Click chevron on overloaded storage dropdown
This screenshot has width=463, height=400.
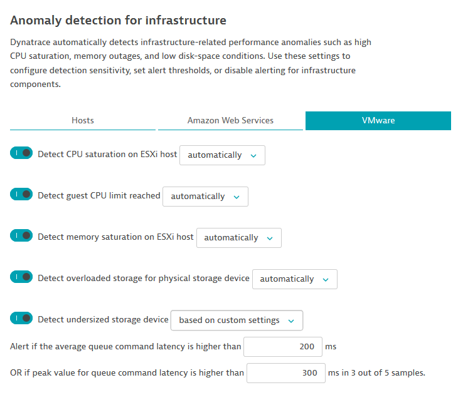coord(326,279)
